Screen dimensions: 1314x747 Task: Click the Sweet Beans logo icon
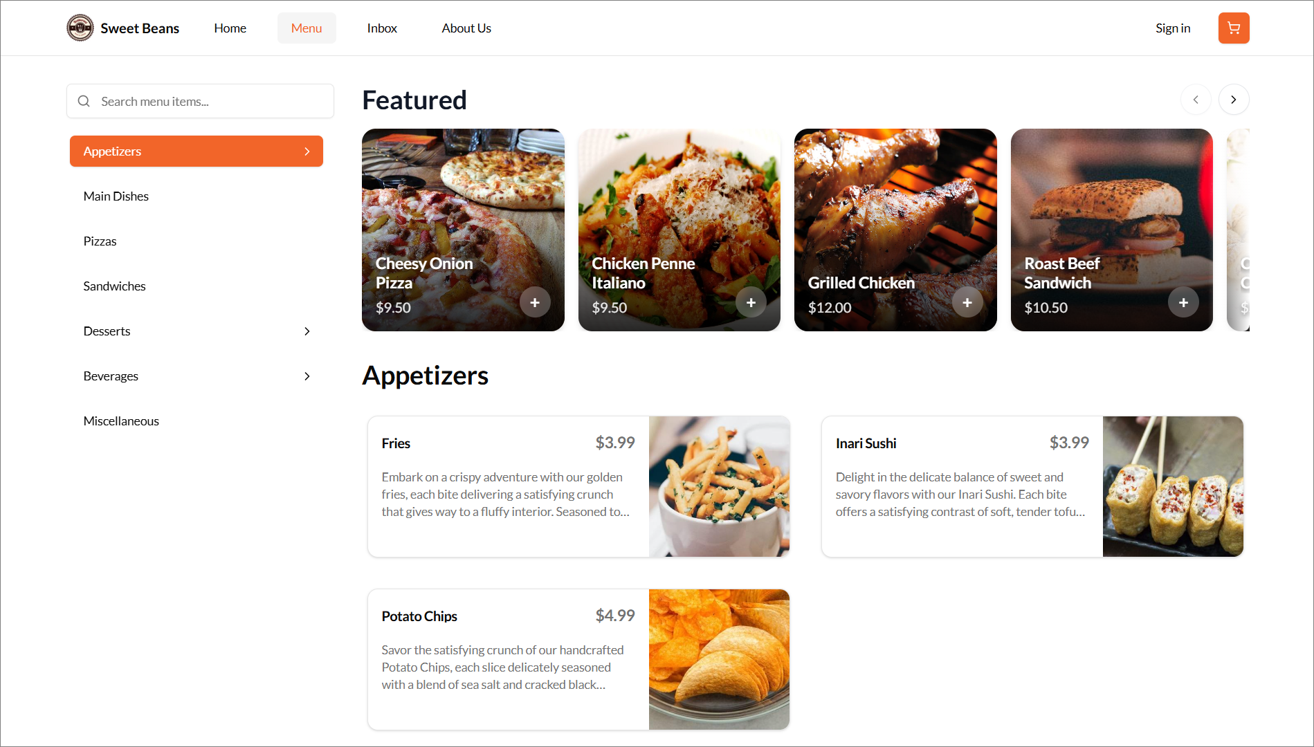coord(80,28)
